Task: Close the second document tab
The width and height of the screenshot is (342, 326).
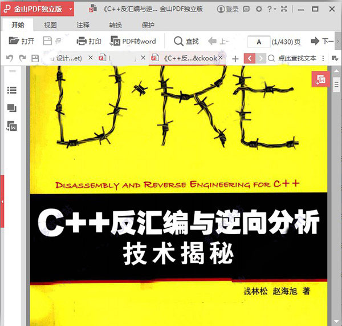Action: [x=143, y=58]
